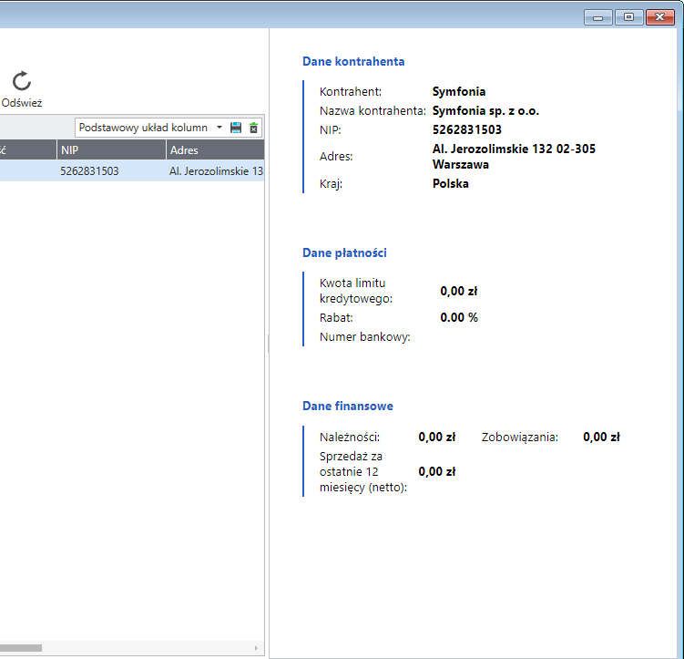684x659 pixels.
Task: Maximize the application window
Action: tap(628, 16)
